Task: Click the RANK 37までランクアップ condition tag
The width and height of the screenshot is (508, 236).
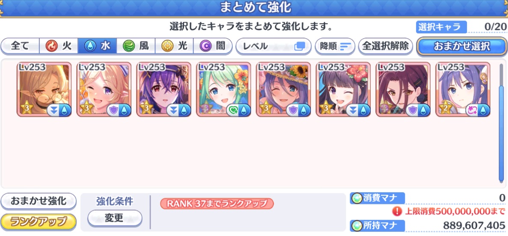Action: 217,203
